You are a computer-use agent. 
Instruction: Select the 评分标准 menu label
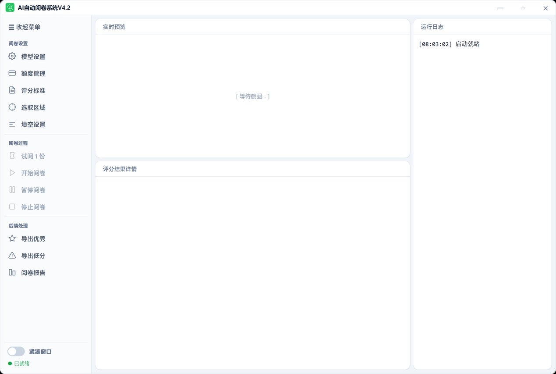pyautogui.click(x=33, y=91)
